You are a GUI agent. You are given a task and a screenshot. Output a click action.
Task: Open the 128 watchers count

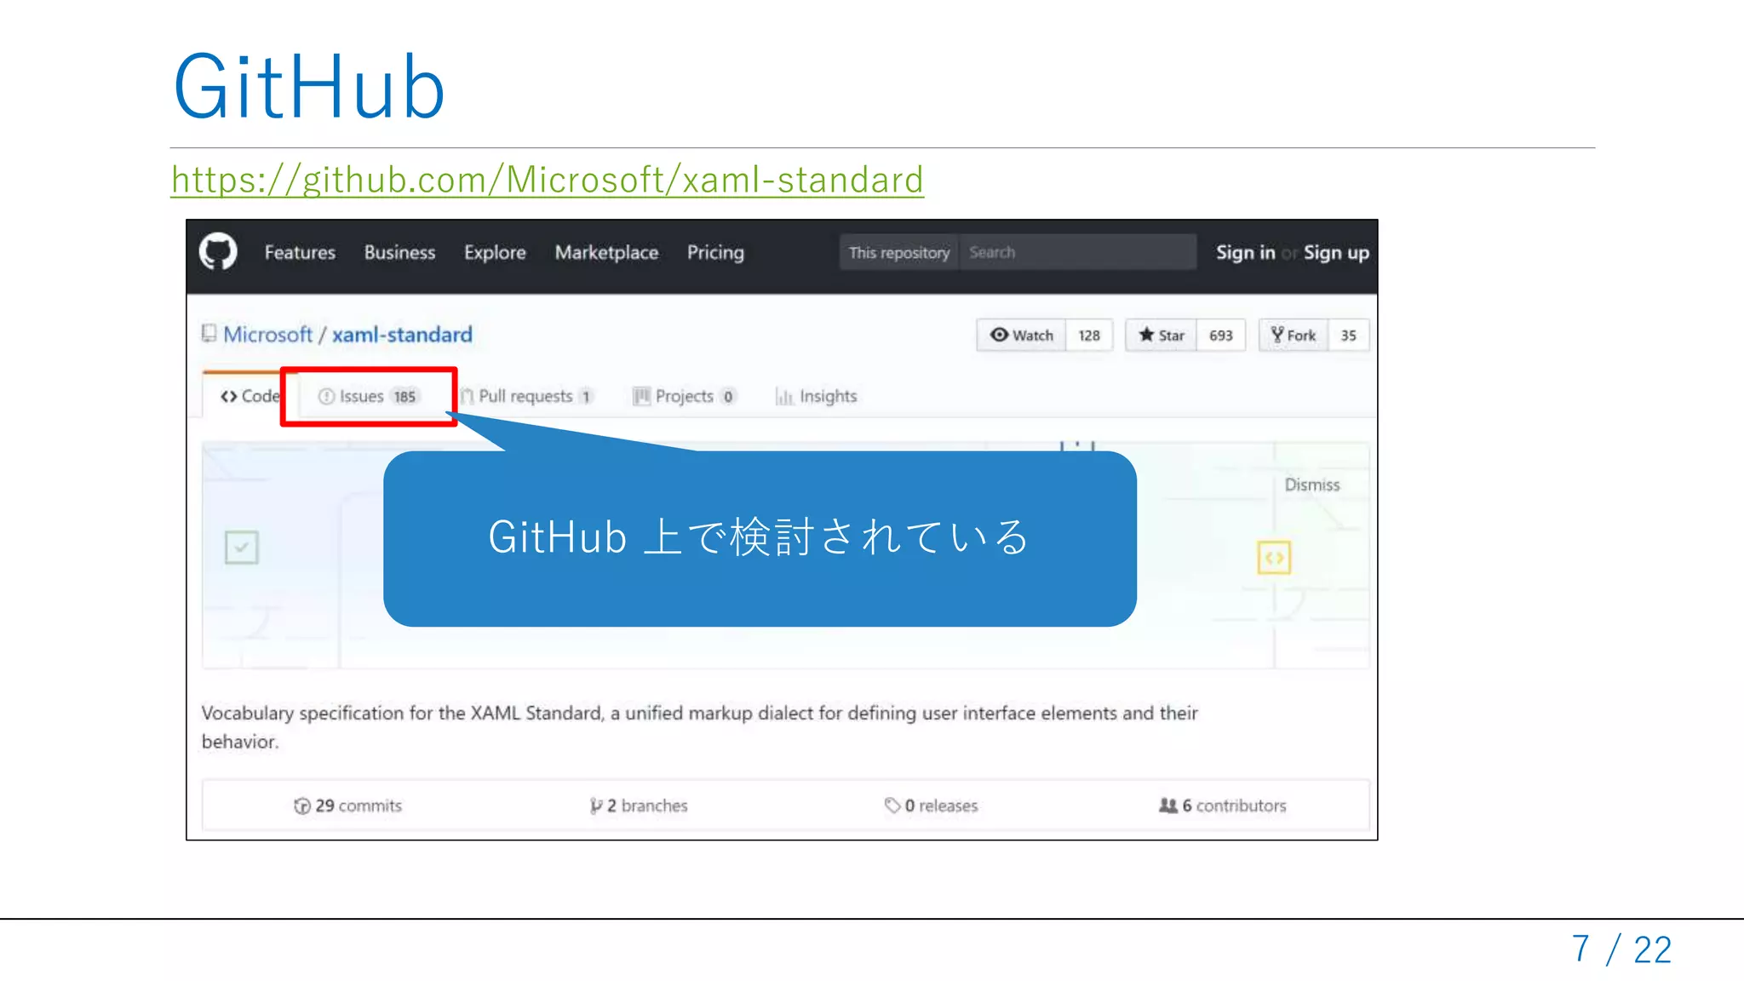(1089, 335)
